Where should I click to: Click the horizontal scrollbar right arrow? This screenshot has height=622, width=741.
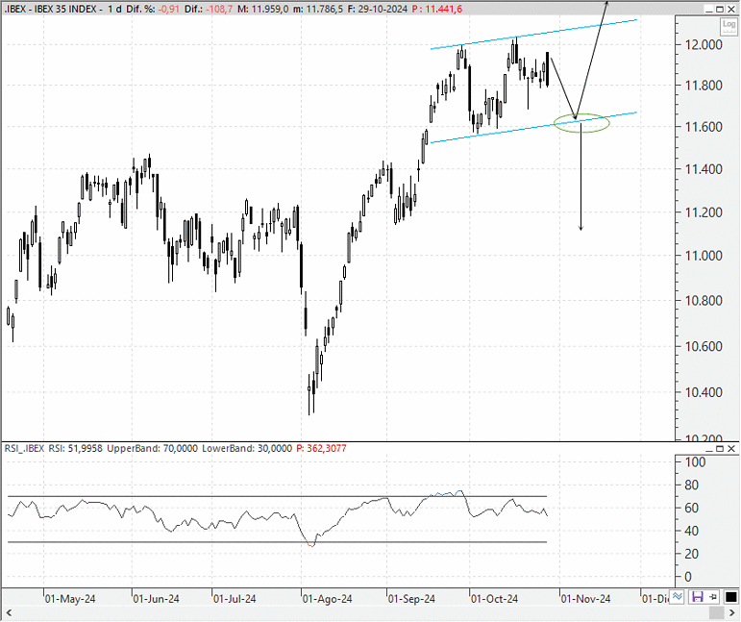[732, 613]
